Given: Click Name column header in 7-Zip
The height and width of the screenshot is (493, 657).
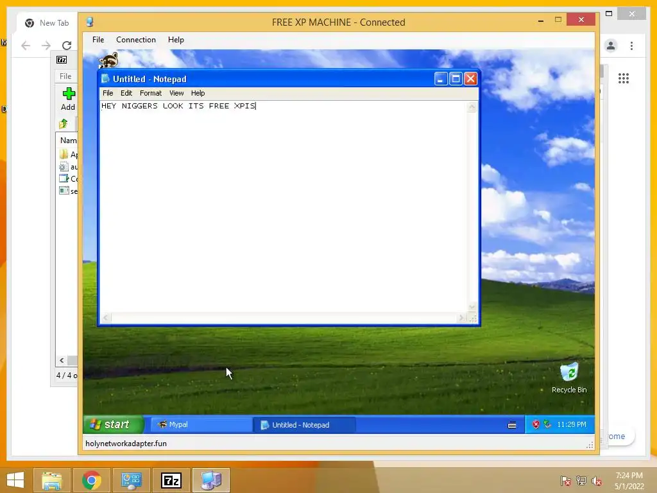Looking at the screenshot, I should (x=68, y=141).
